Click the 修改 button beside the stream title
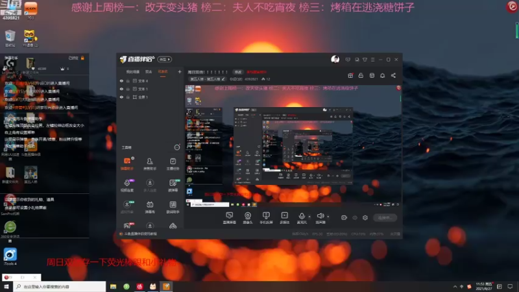 point(238,72)
